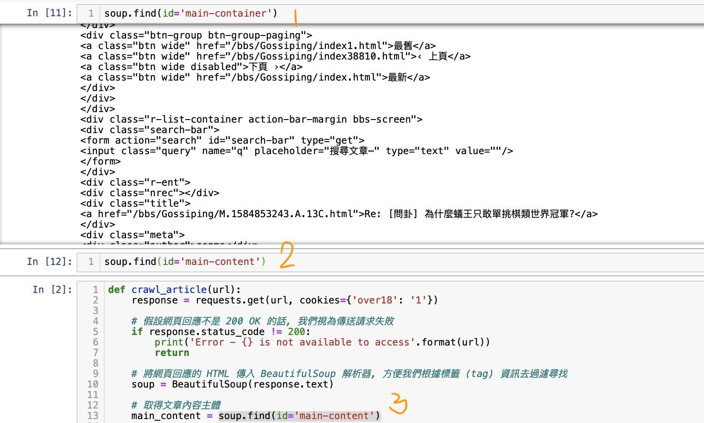Click the code cell soup.find(id='main-content')
Viewport: 704px width, 423px height.
click(390, 262)
